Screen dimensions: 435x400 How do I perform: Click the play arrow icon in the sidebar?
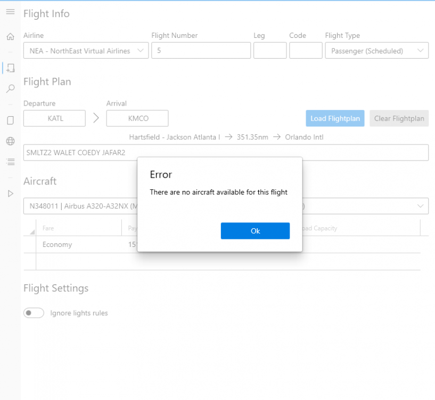point(10,194)
